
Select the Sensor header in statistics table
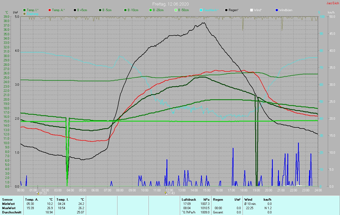click(x=7, y=199)
